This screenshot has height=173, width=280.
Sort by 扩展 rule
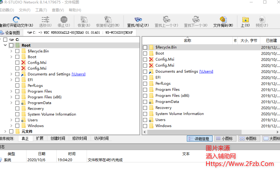point(40,138)
